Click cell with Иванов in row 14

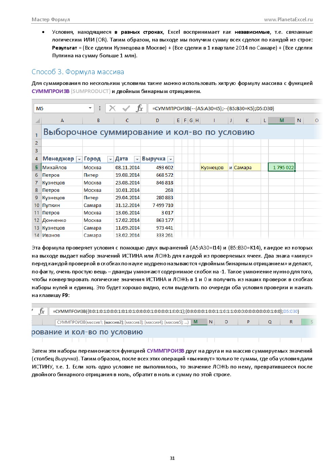(62, 235)
